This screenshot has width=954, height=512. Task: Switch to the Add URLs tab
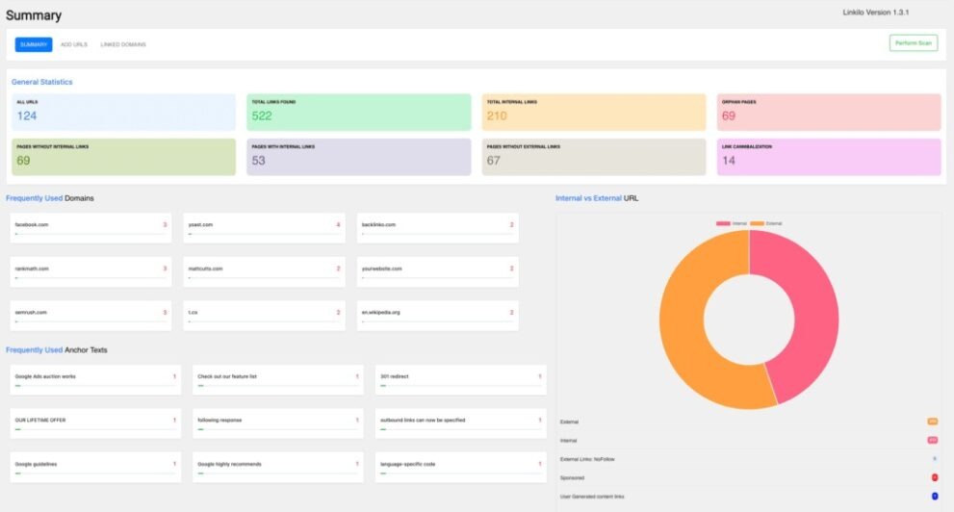pyautogui.click(x=74, y=44)
